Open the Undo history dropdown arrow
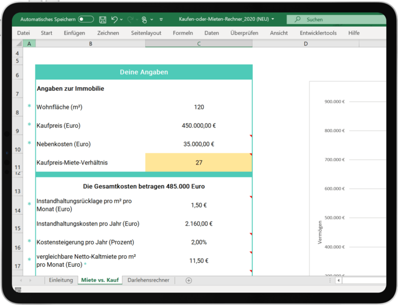 pos(122,20)
